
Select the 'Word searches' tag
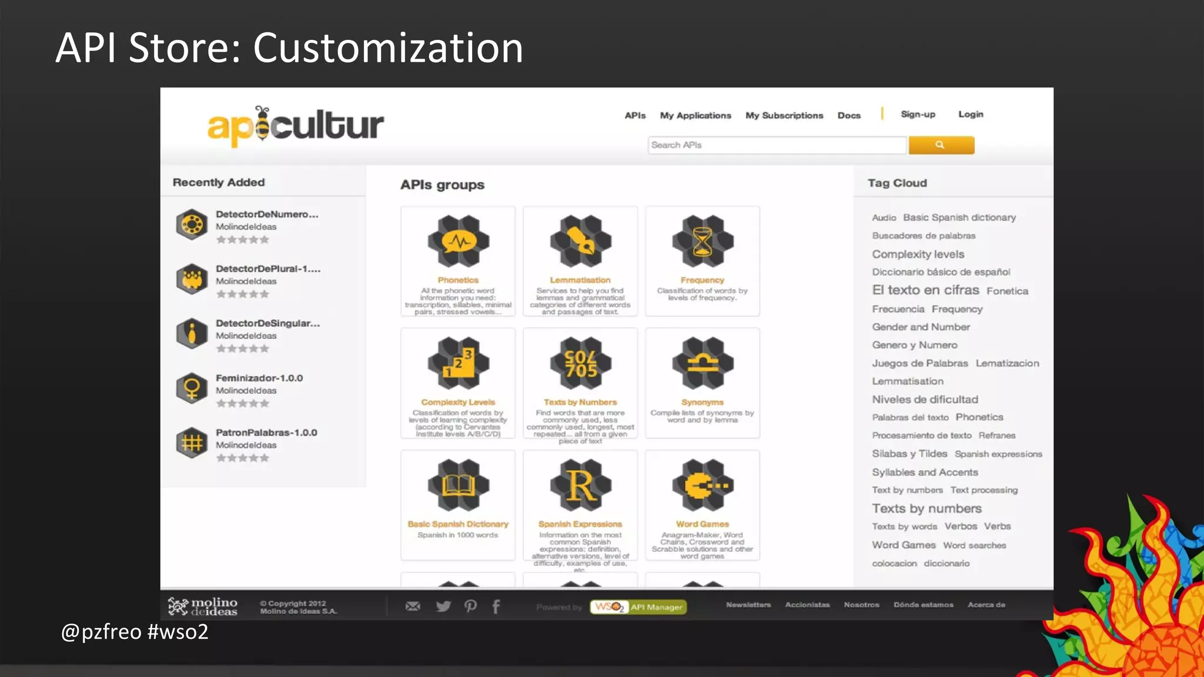[974, 545]
